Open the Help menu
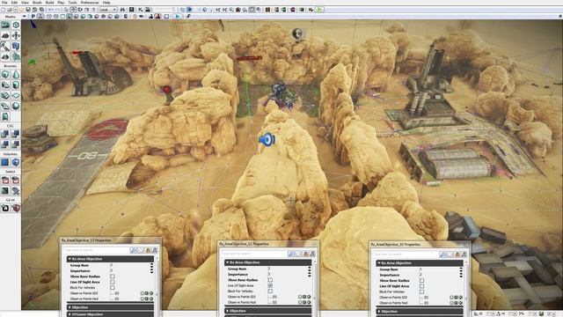 (x=106, y=3)
